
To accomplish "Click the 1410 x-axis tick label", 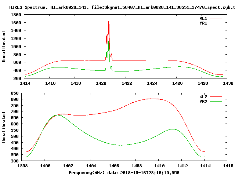I will (159, 166).
